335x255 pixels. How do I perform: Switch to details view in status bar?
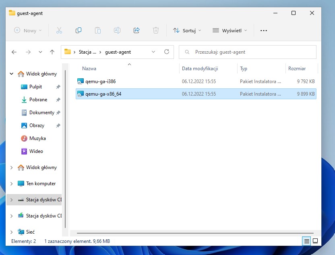[x=307, y=241]
